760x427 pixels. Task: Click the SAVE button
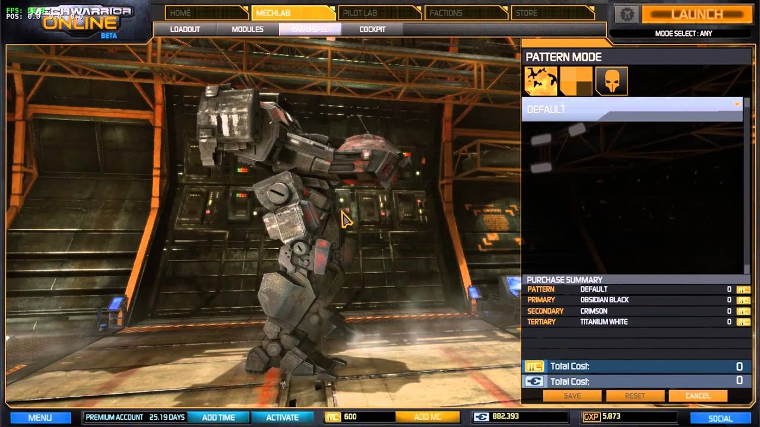click(572, 396)
